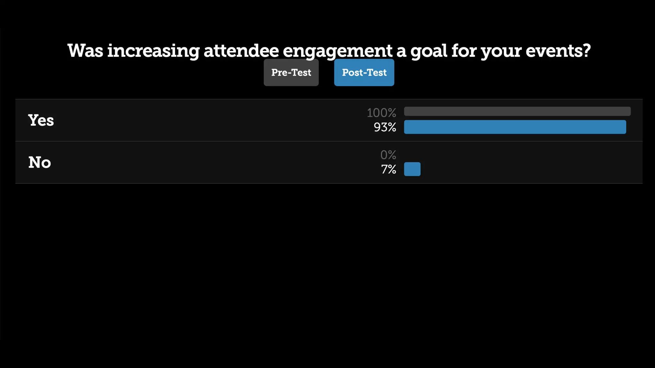Click the empty black area below results

pos(327,275)
